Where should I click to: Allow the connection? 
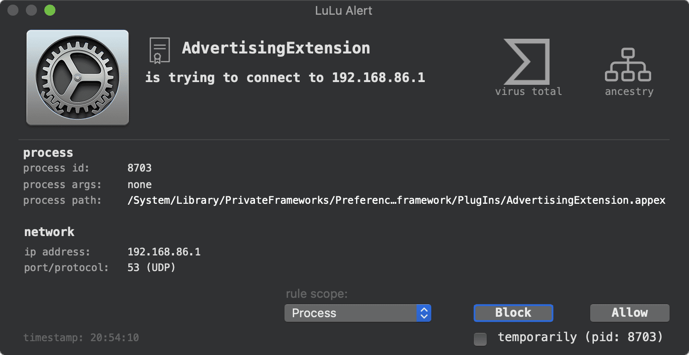629,313
